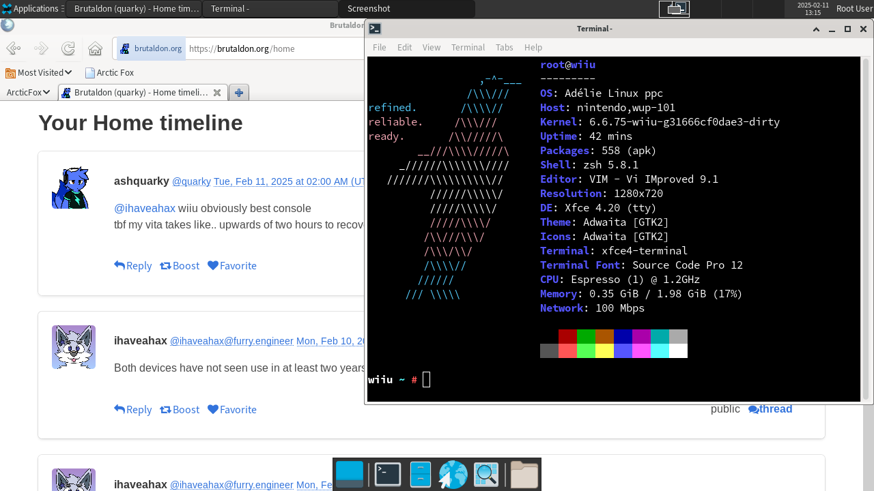Click the 'CPU: Espresso (1) @ 1.2GHz' line
The height and width of the screenshot is (491, 874).
620,280
